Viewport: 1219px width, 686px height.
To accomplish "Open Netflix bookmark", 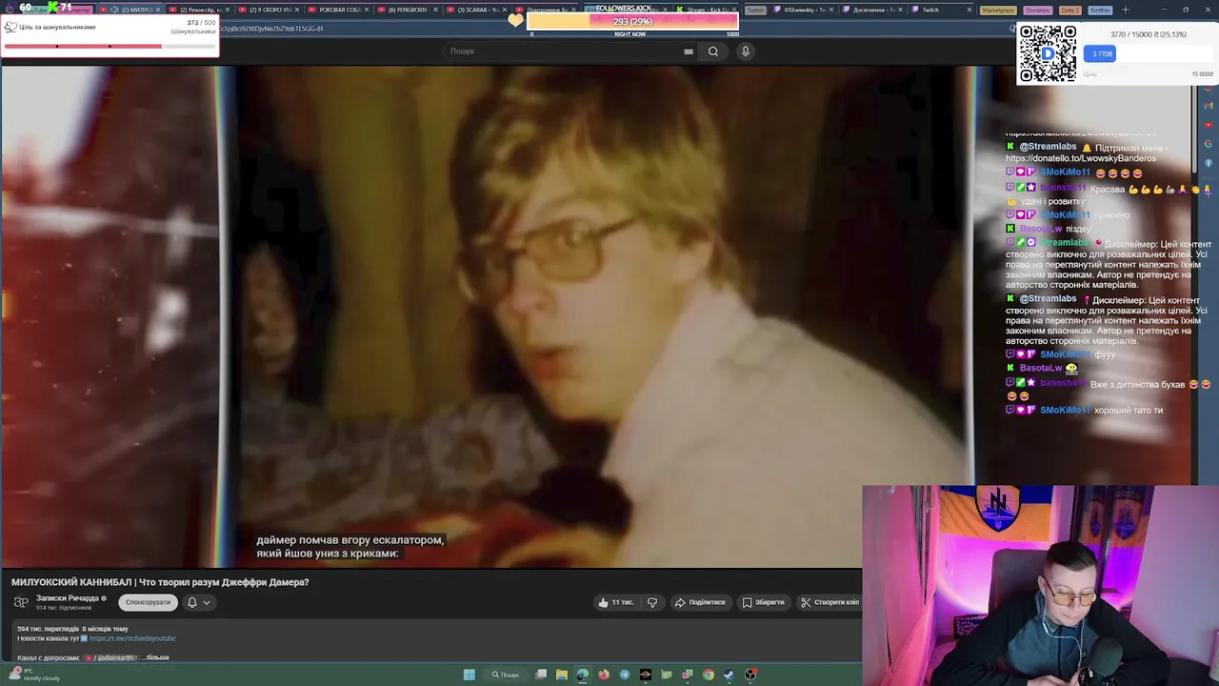I will point(1100,10).
